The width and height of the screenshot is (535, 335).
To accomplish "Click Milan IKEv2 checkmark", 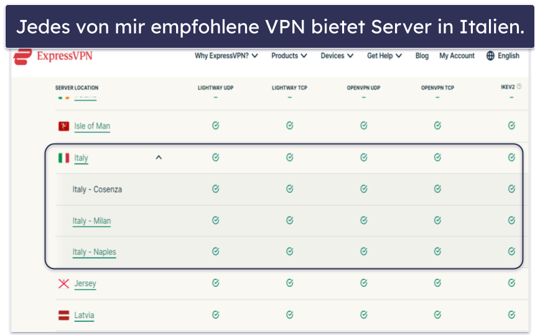I will pos(511,220).
